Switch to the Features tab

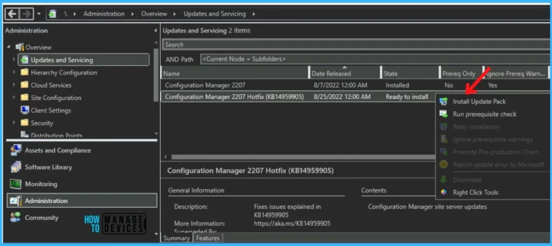click(x=208, y=238)
